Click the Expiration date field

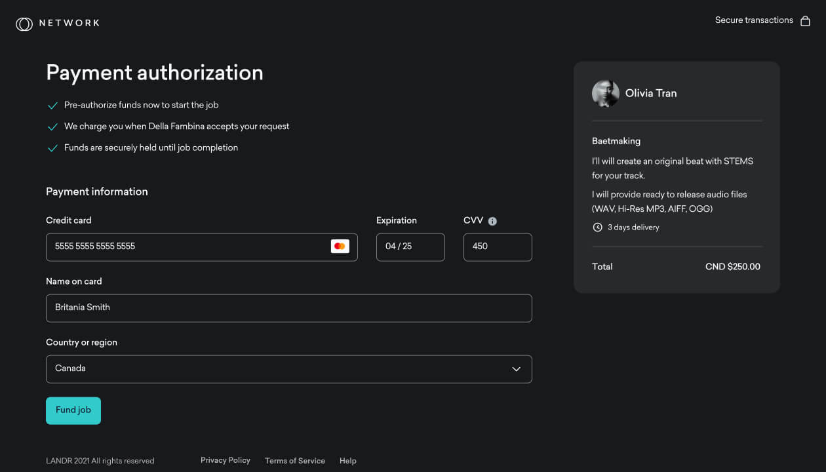[410, 247]
